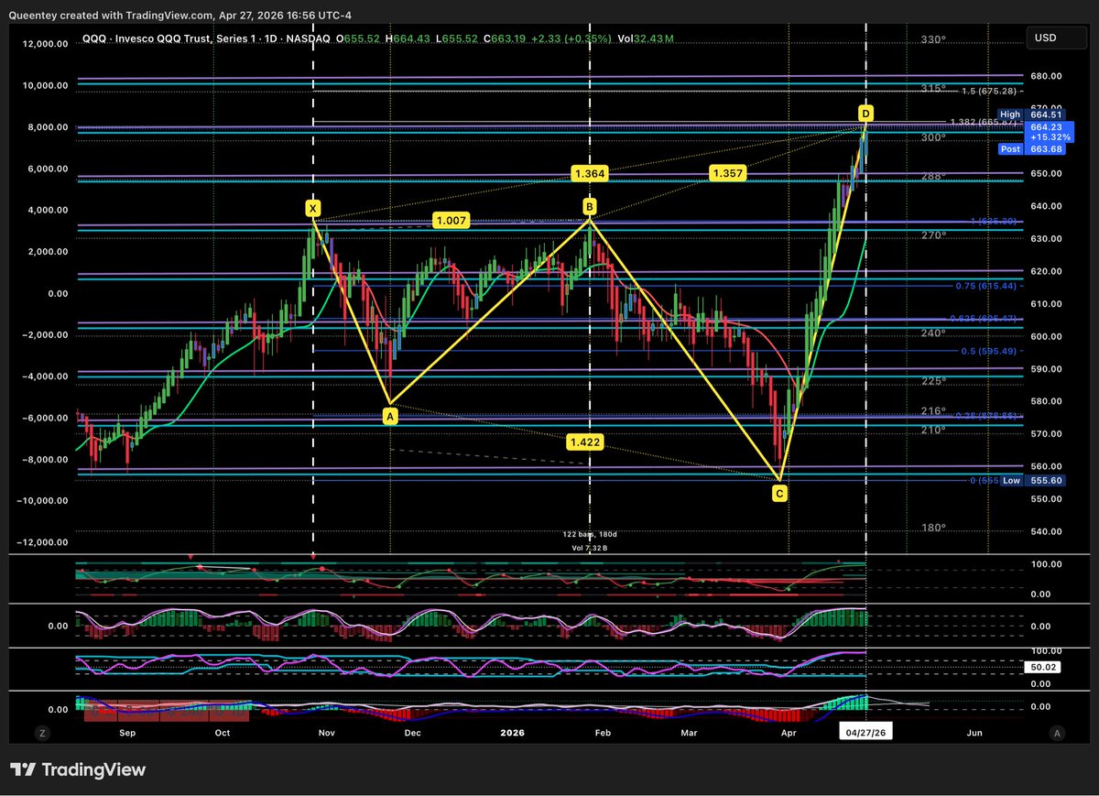
Task: Click the Post 663.68 price label
Action: tap(1029, 148)
